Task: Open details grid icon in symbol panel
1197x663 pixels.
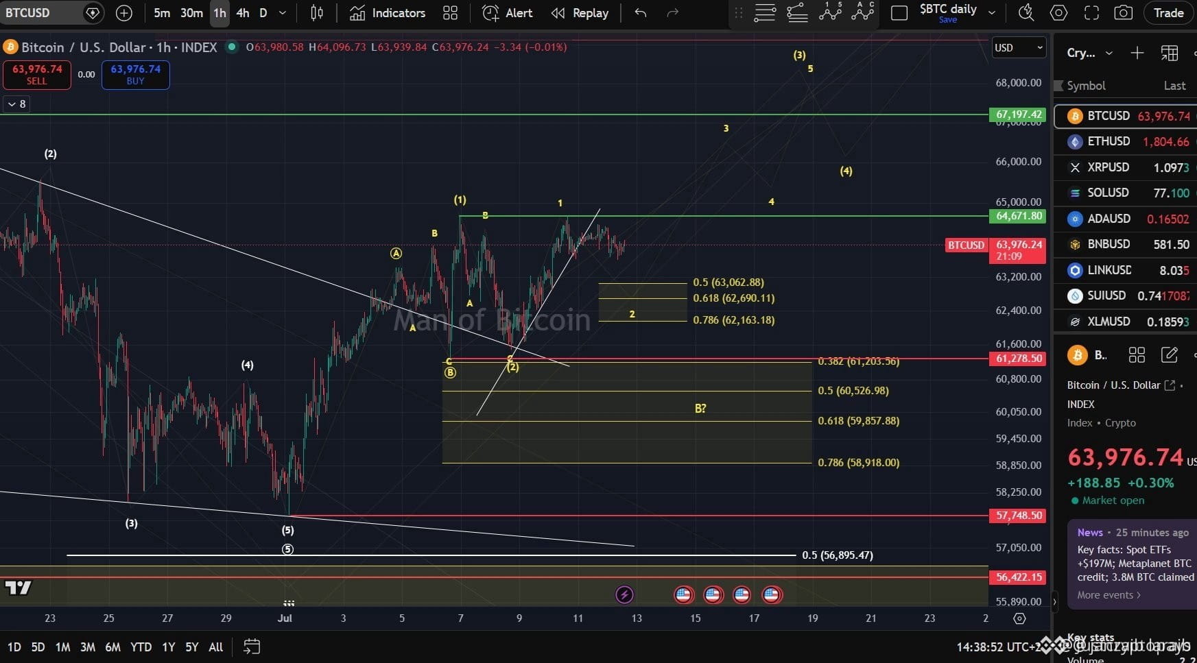Action: [x=1137, y=354]
